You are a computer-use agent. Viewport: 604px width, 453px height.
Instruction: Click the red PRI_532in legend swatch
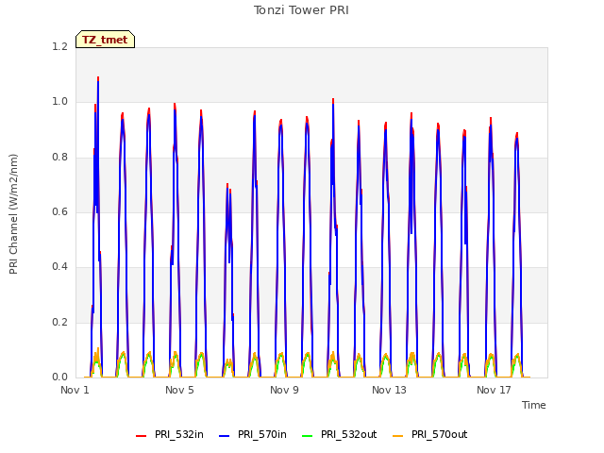tap(141, 436)
